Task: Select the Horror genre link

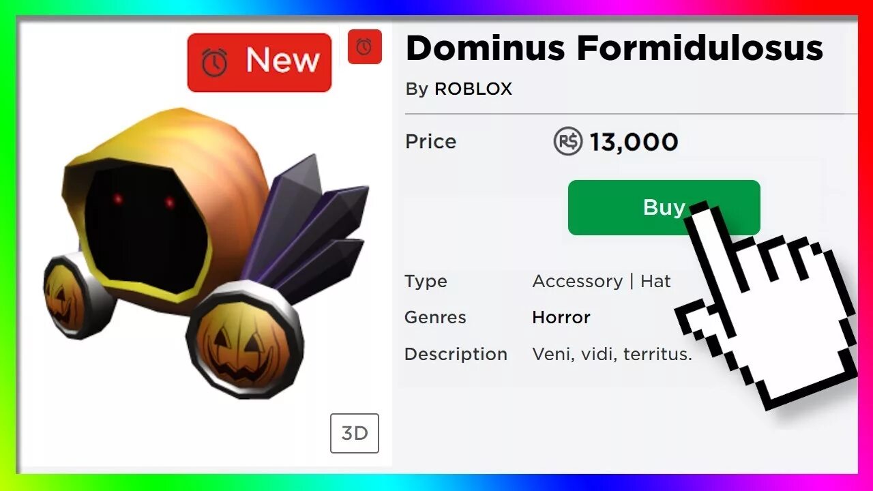Action: point(561,317)
